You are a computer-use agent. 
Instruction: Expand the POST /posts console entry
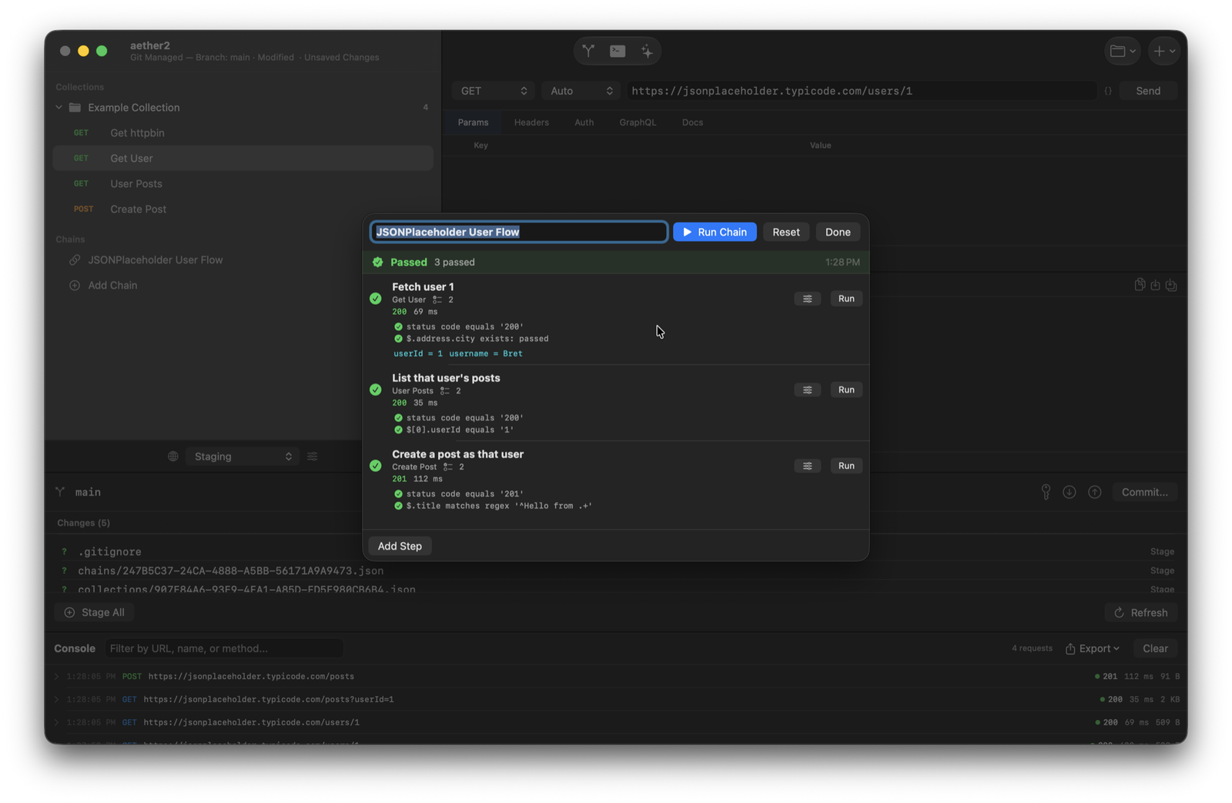(56, 677)
